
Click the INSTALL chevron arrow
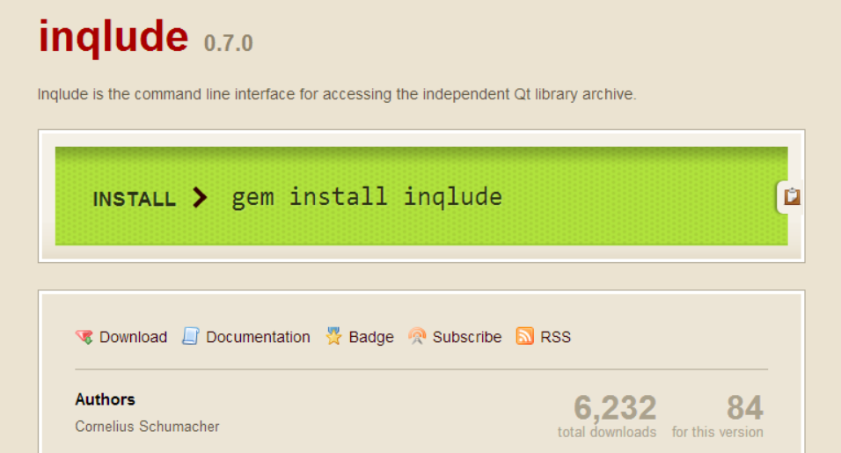pyautogui.click(x=200, y=197)
